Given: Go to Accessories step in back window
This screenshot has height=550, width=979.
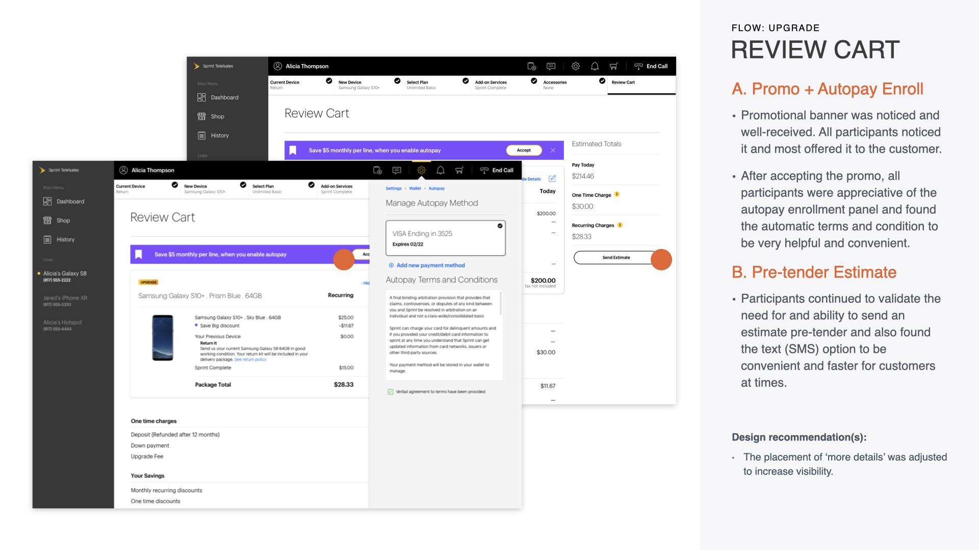Looking at the screenshot, I should pos(574,85).
